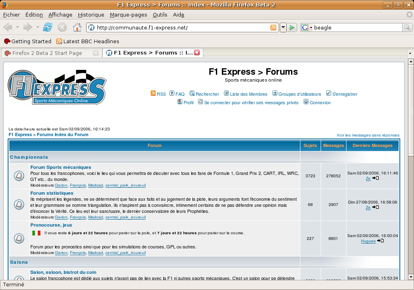Open the Outils menu

(x=160, y=15)
